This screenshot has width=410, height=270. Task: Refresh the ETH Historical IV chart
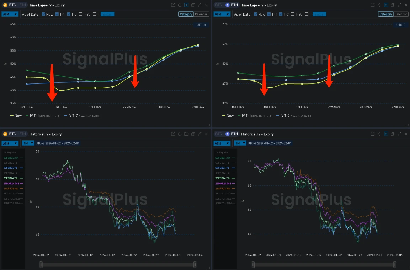[379, 134]
